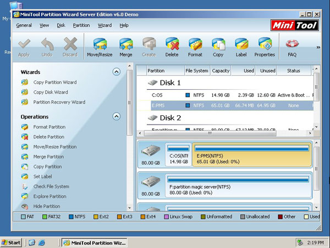Open the Wizard menu
330x248 pixels.
(x=105, y=25)
